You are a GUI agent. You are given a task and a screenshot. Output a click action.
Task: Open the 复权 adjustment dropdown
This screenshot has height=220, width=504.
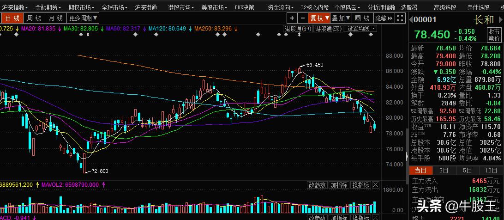tap(319, 18)
